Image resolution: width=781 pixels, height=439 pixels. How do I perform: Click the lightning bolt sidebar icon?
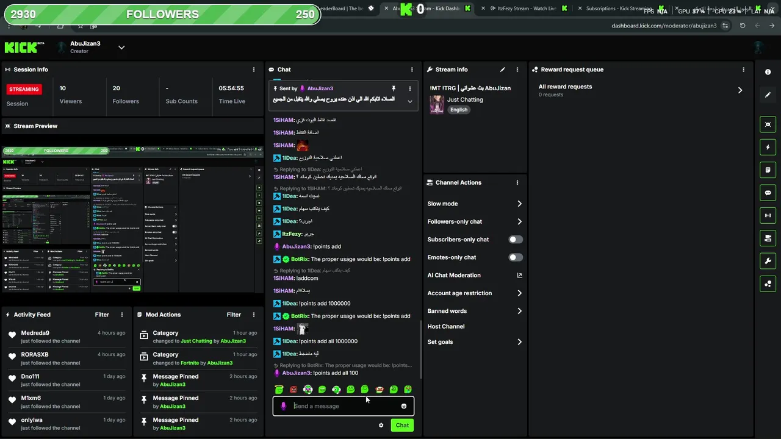[x=768, y=147]
